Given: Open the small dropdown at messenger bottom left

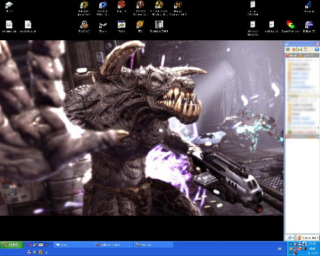Looking at the screenshot, I should [x=291, y=237].
